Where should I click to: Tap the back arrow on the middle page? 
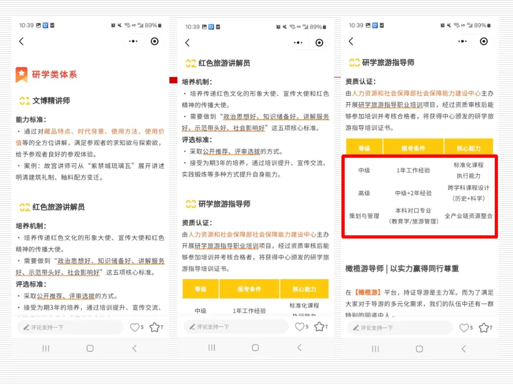pyautogui.click(x=188, y=42)
